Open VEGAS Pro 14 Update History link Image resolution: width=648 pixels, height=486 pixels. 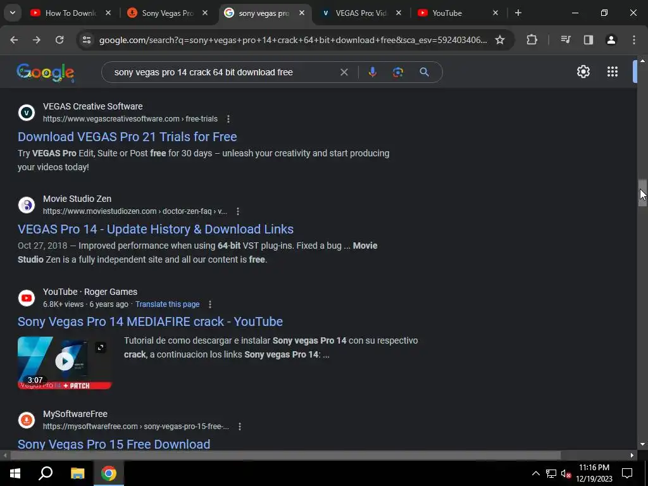coord(156,229)
